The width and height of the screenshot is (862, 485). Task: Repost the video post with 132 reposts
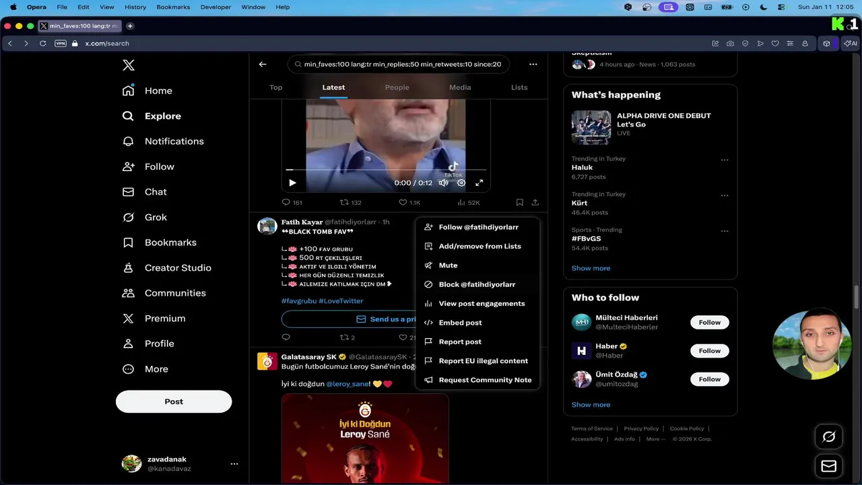[351, 202]
